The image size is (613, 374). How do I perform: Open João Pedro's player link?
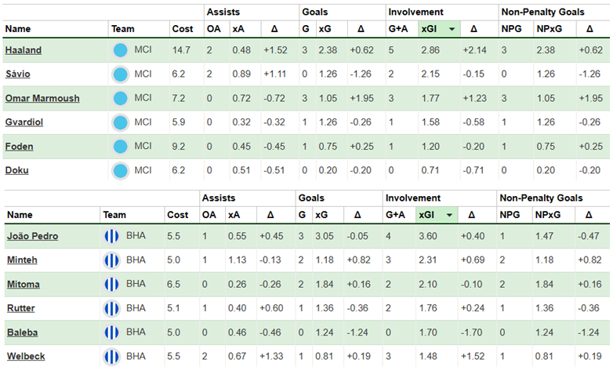coord(31,236)
